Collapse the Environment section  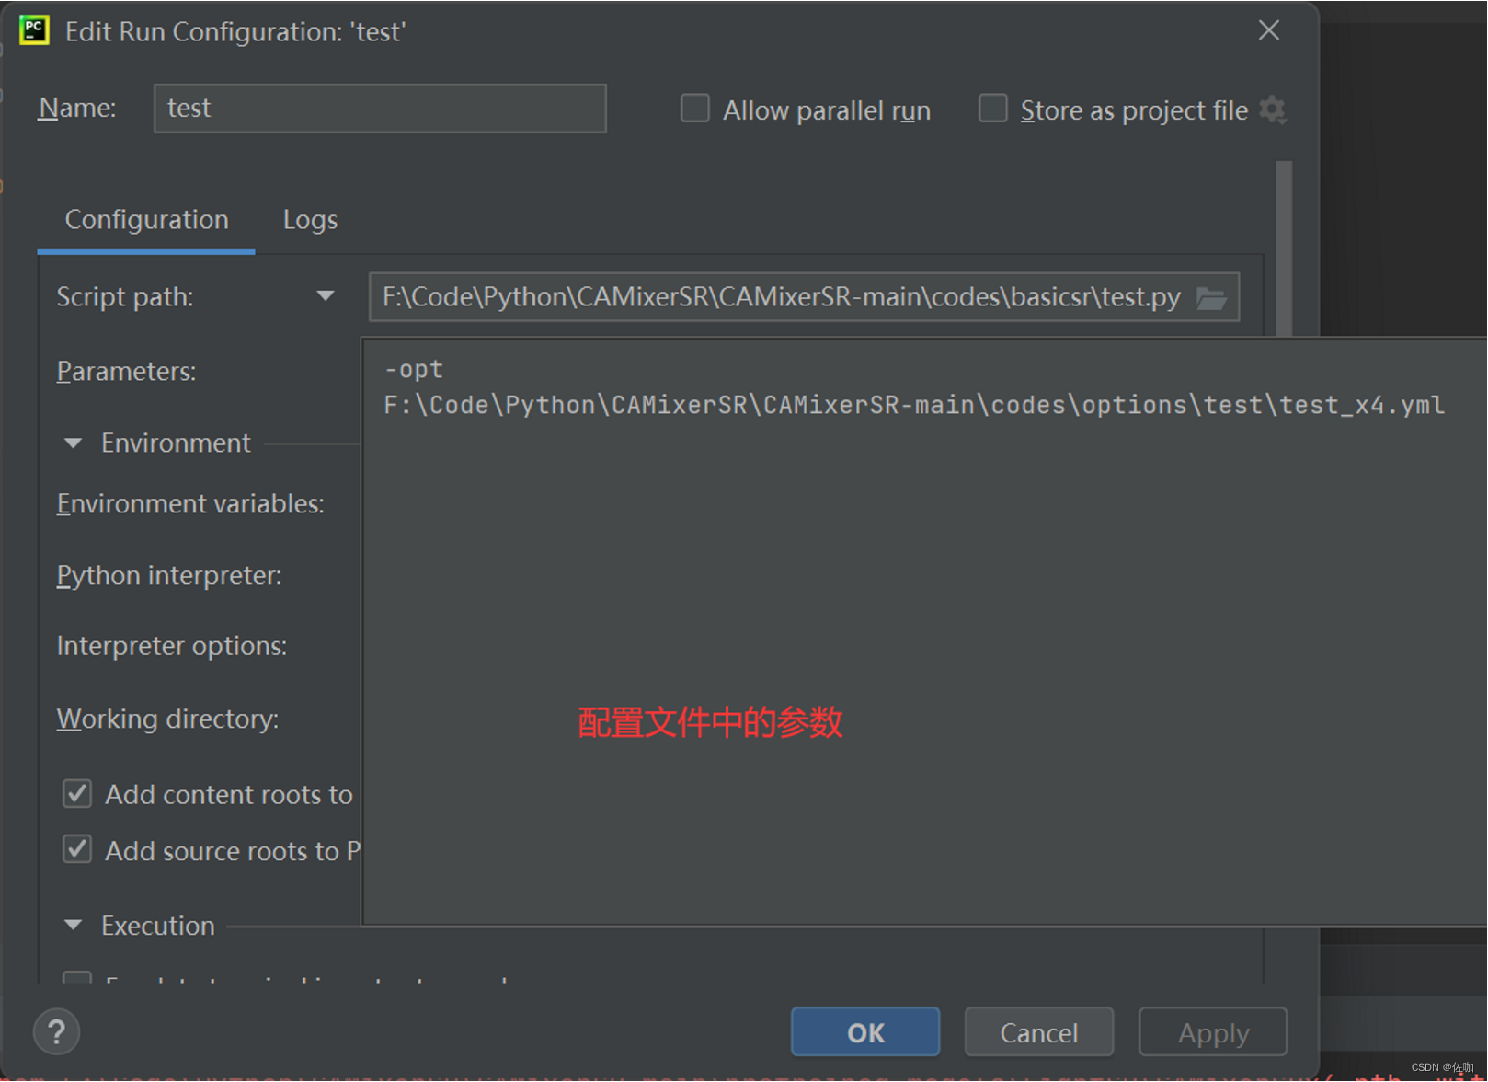point(73,443)
